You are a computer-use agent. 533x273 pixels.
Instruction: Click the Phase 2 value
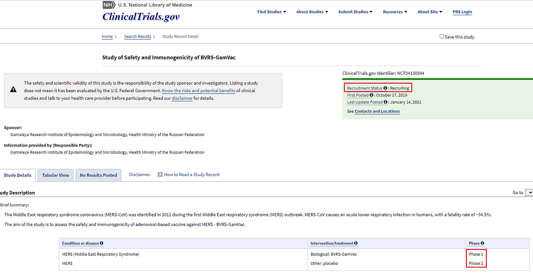(476, 263)
